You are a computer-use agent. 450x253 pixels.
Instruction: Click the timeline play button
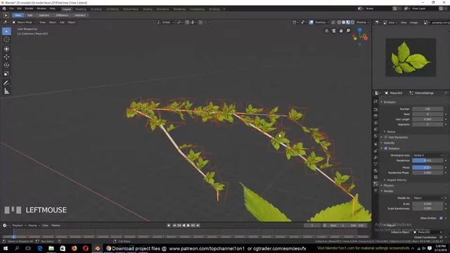click(188, 226)
